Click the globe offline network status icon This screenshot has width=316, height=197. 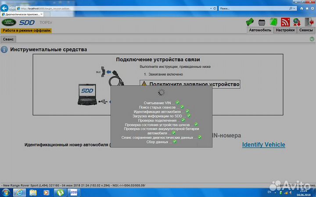pyautogui.click(x=297, y=22)
